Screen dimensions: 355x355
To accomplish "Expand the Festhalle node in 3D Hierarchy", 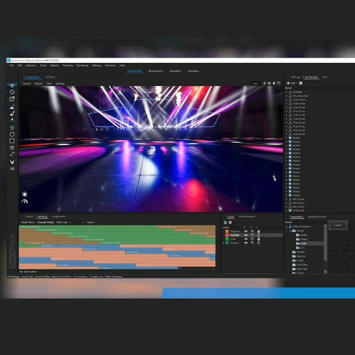I will click(286, 92).
